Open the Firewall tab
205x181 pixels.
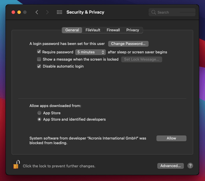point(113,30)
